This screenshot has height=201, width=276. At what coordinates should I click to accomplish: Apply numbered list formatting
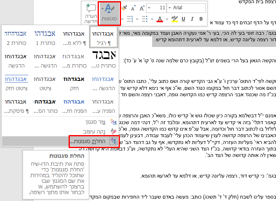tap(130, 19)
